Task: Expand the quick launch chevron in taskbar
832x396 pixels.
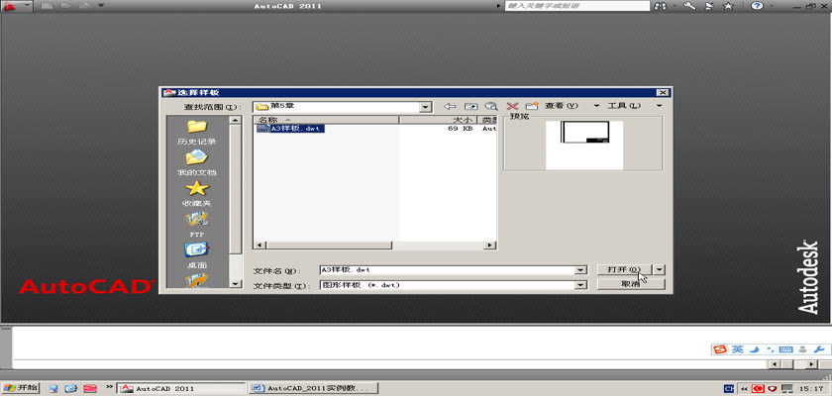Action: pos(110,386)
